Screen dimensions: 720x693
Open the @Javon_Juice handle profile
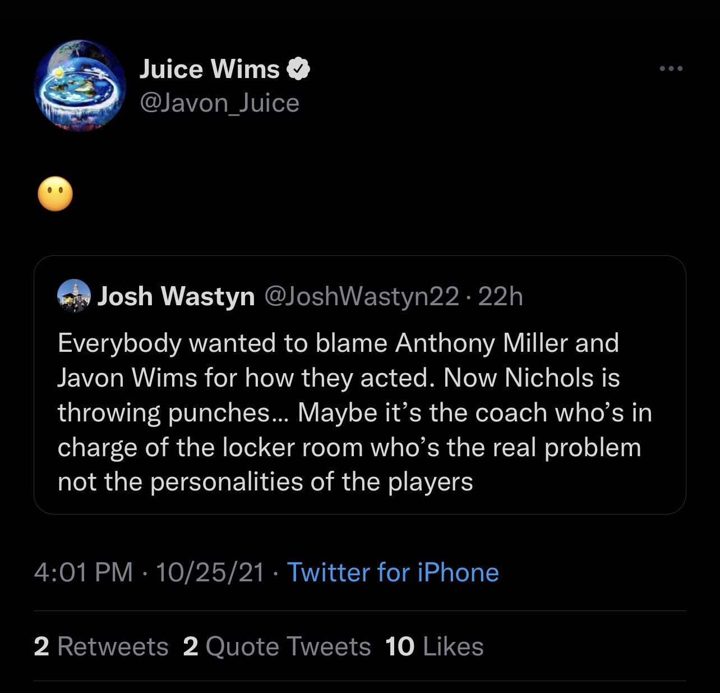(219, 103)
